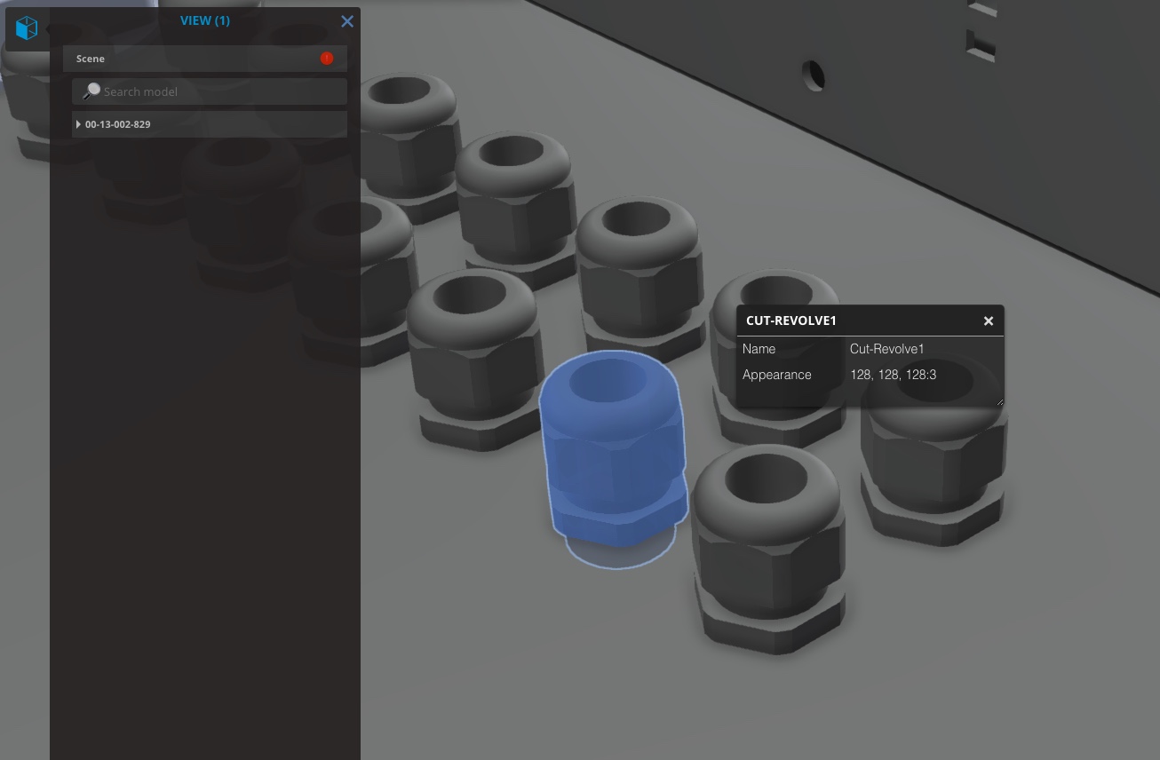The width and height of the screenshot is (1160, 760).
Task: Collapse the Scene section header
Action: 91,58
